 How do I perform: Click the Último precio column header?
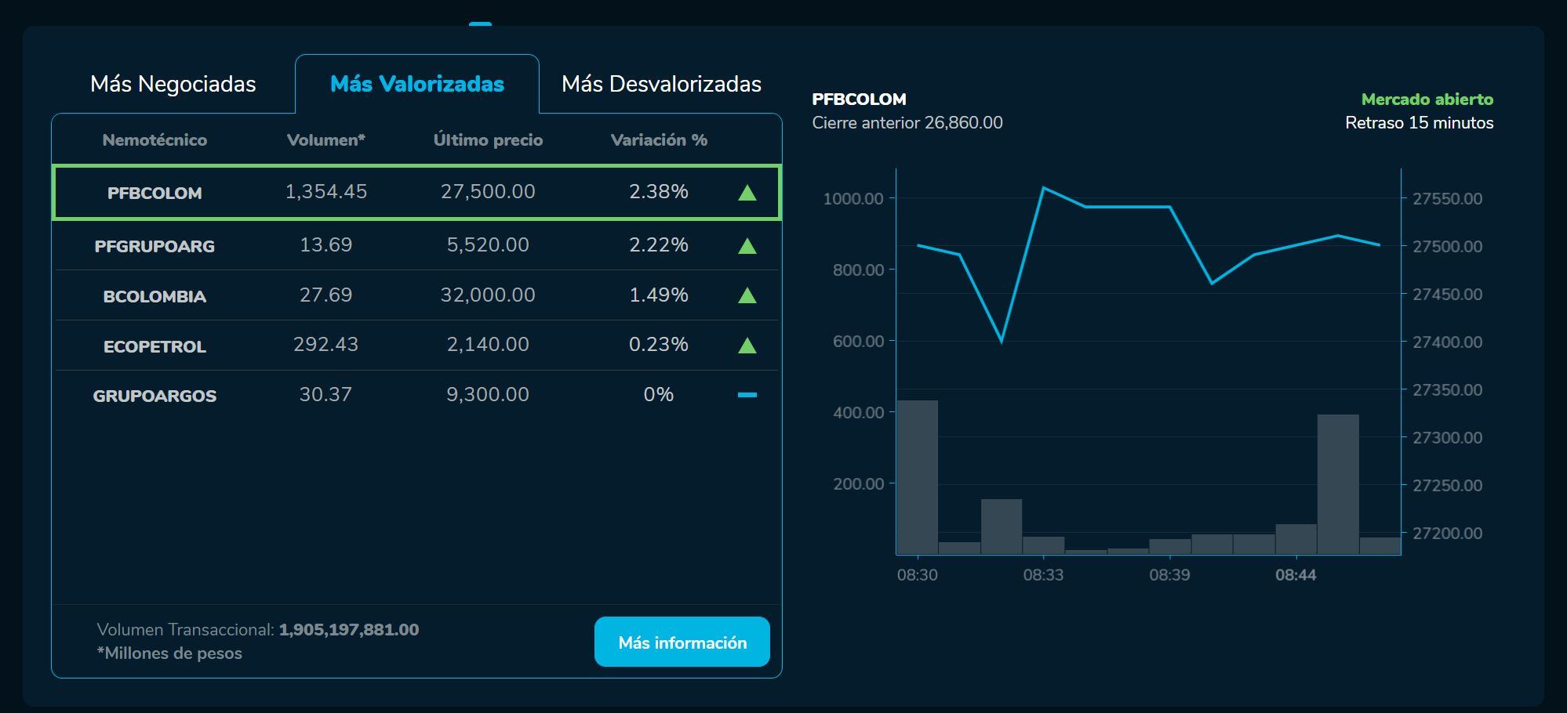pos(488,140)
